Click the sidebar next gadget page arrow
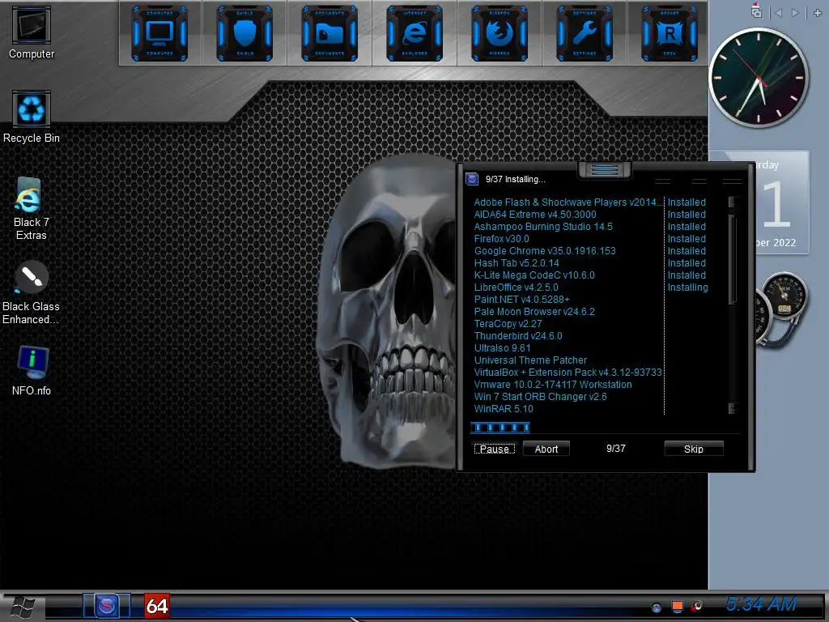The height and width of the screenshot is (622, 829). (x=795, y=13)
